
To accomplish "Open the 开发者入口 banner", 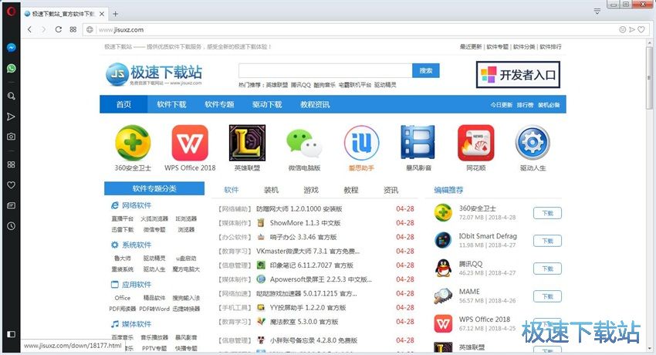I will (518, 75).
